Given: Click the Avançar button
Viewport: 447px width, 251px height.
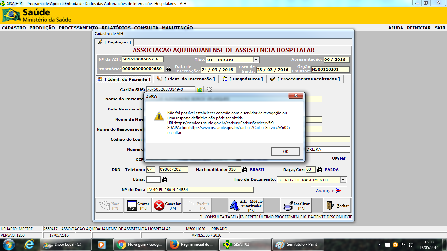Looking at the screenshot, I should [x=329, y=191].
